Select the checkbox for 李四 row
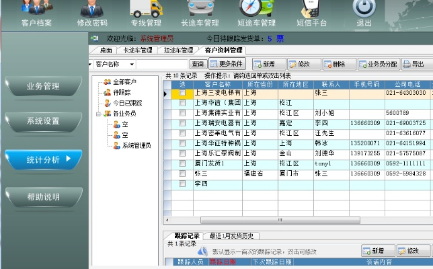Screen dimensions: 433x269 [x=182, y=183]
